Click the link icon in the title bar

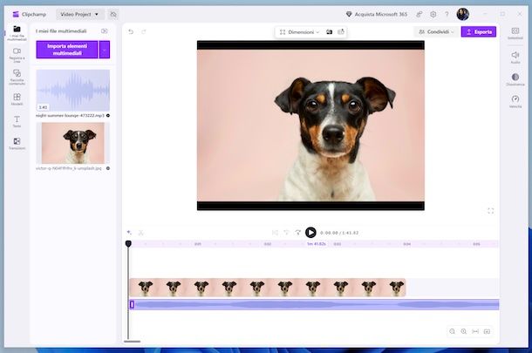[x=419, y=14]
